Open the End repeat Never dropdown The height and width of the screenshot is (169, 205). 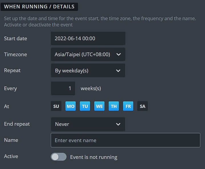(x=83, y=124)
